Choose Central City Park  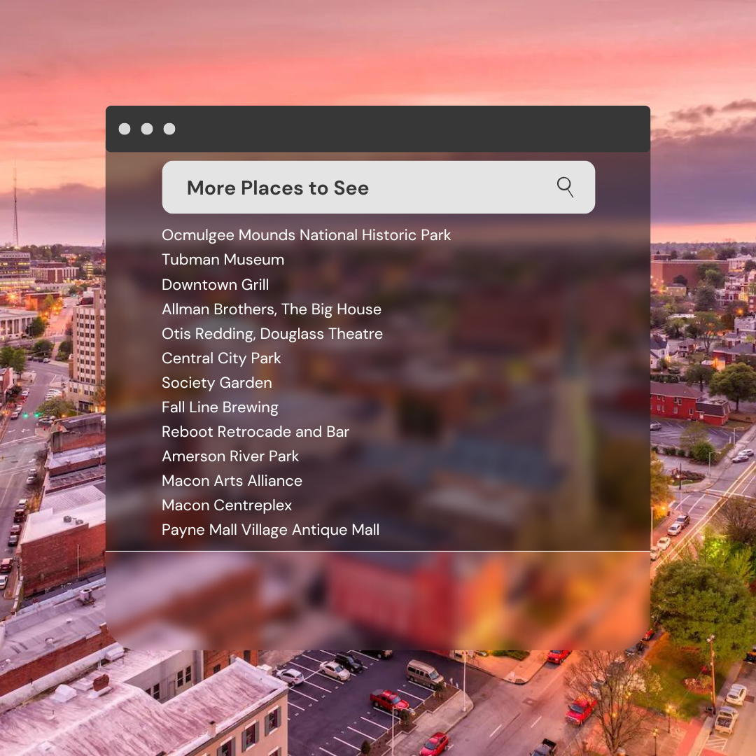pos(221,358)
